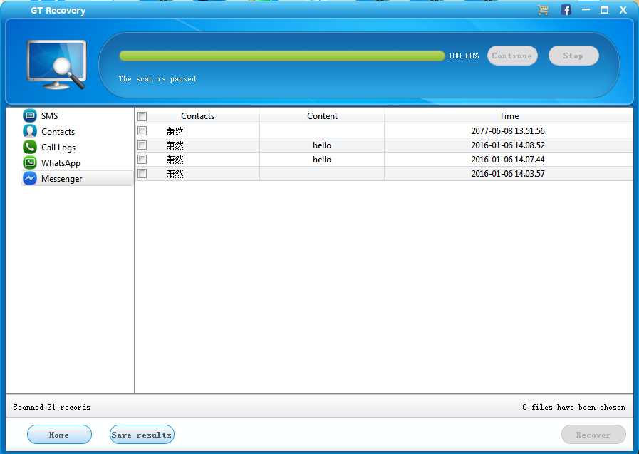Click the Save results button
This screenshot has height=454, width=639.
(142, 434)
